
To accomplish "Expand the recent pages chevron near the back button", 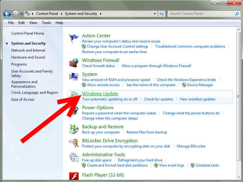I will [x=21, y=14].
